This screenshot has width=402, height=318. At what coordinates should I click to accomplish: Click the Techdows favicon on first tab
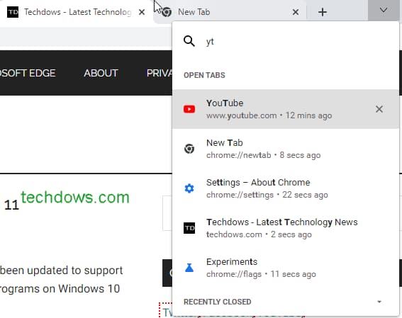click(13, 12)
